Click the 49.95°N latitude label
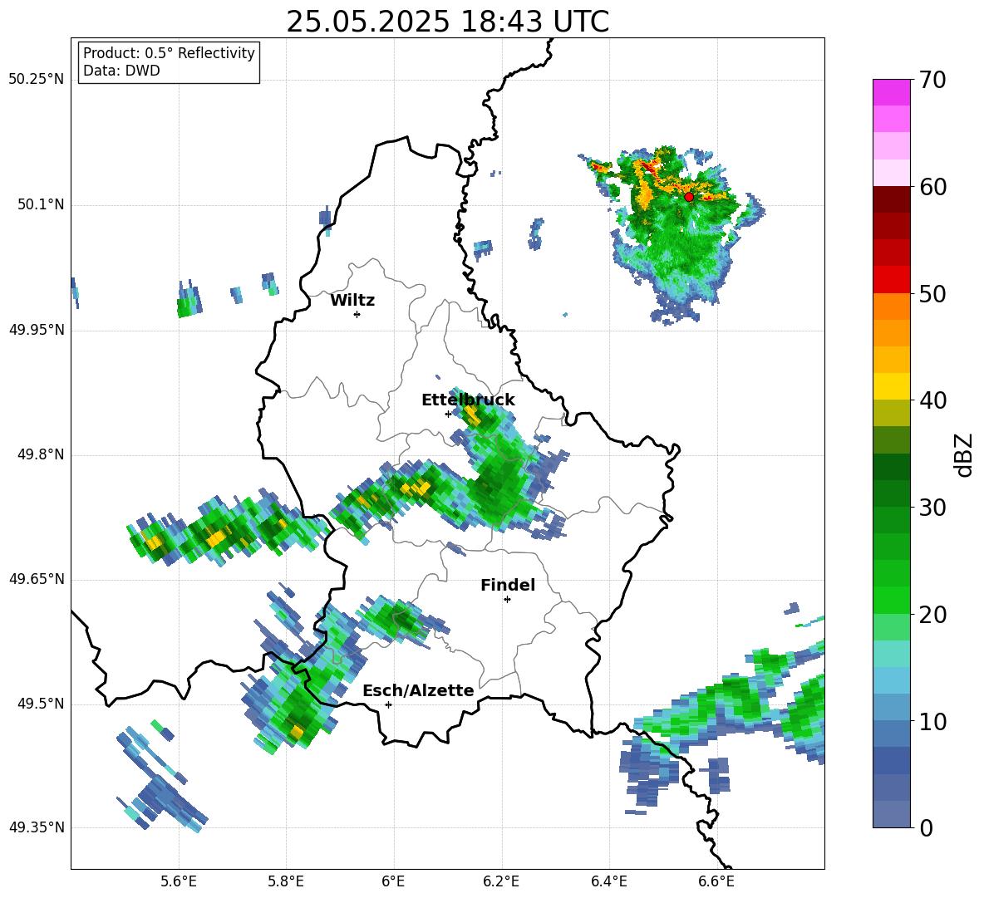This screenshot has width=984, height=898. 37,330
